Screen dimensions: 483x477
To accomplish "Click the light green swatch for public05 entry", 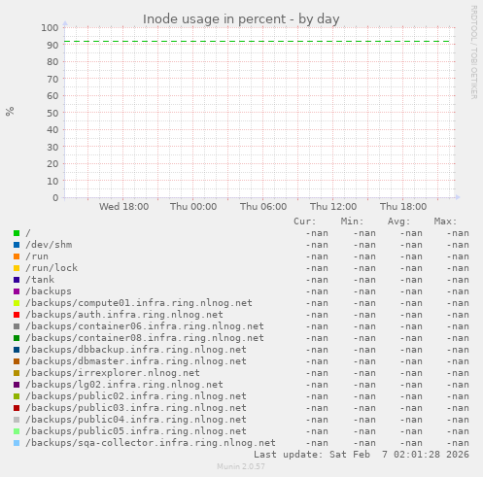I will click(17, 431).
